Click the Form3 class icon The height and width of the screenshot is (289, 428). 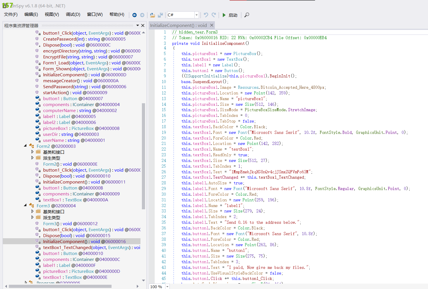[x=32, y=206]
